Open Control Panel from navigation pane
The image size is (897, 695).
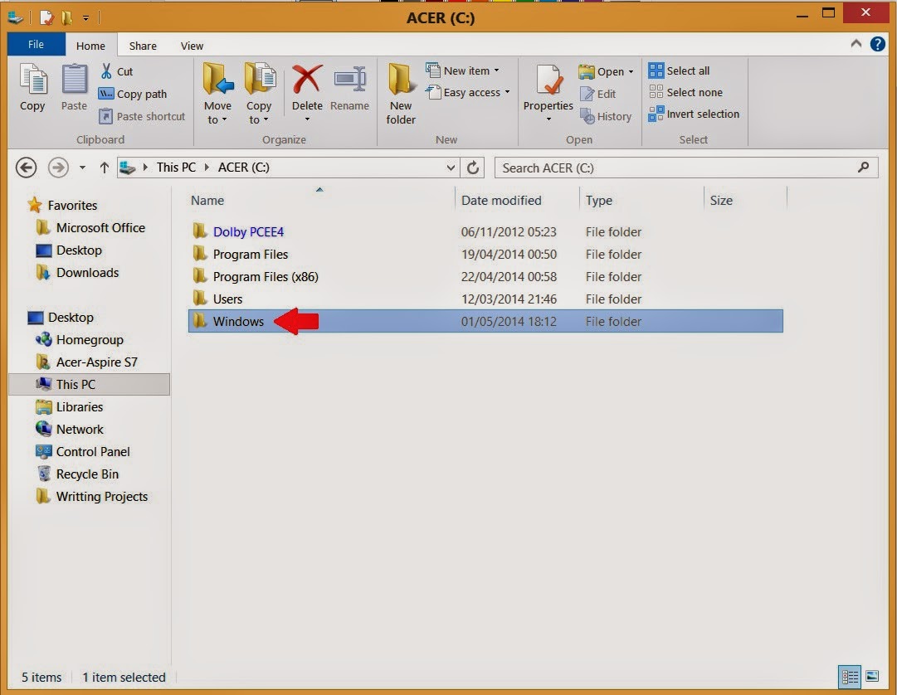(83, 451)
